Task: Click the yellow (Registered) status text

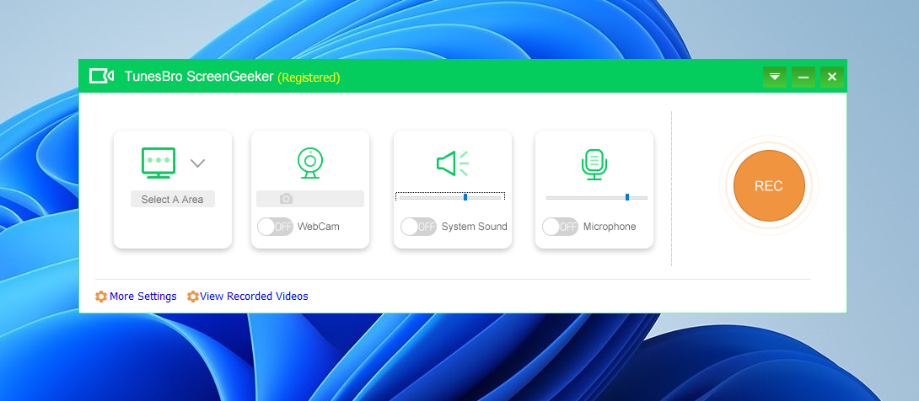Action: coord(309,78)
